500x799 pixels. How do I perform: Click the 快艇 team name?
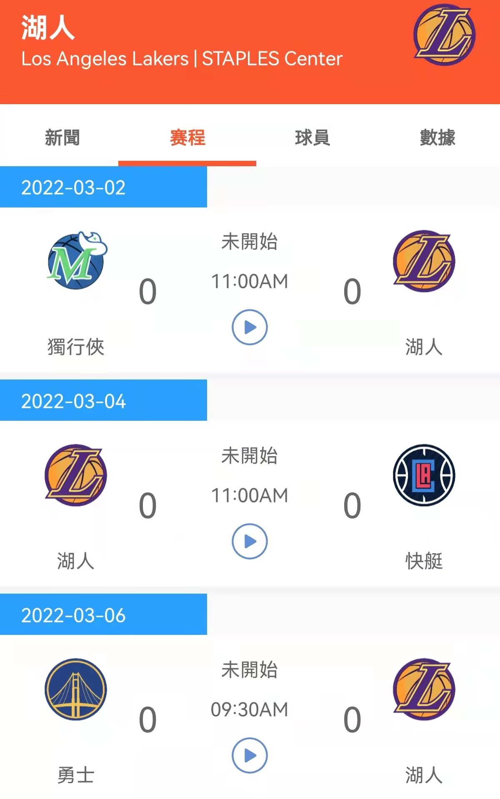point(424,561)
